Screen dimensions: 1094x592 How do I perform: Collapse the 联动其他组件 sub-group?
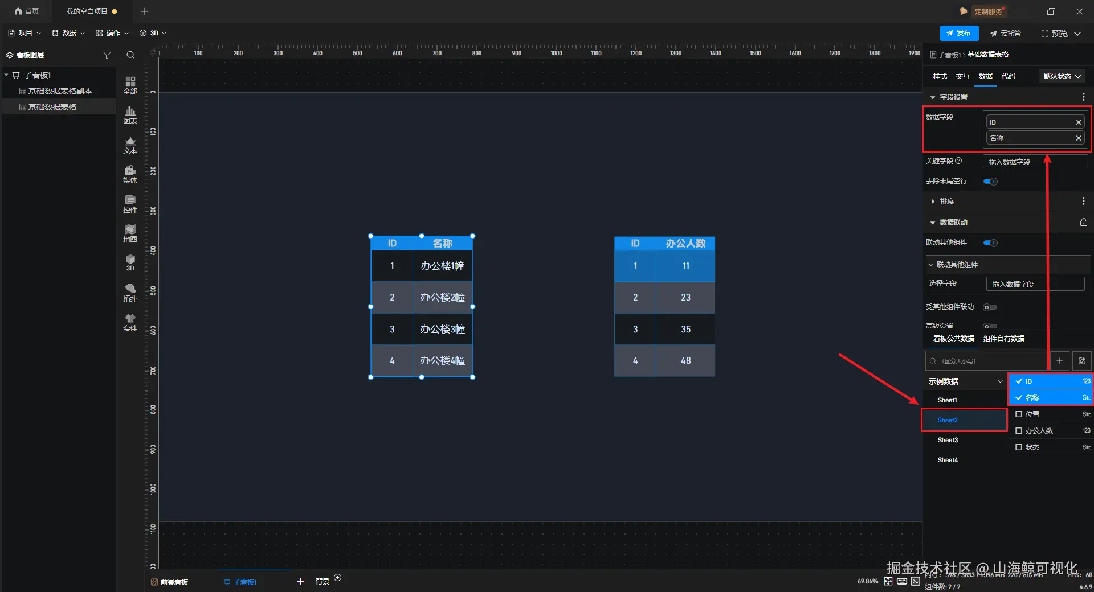tap(931, 265)
